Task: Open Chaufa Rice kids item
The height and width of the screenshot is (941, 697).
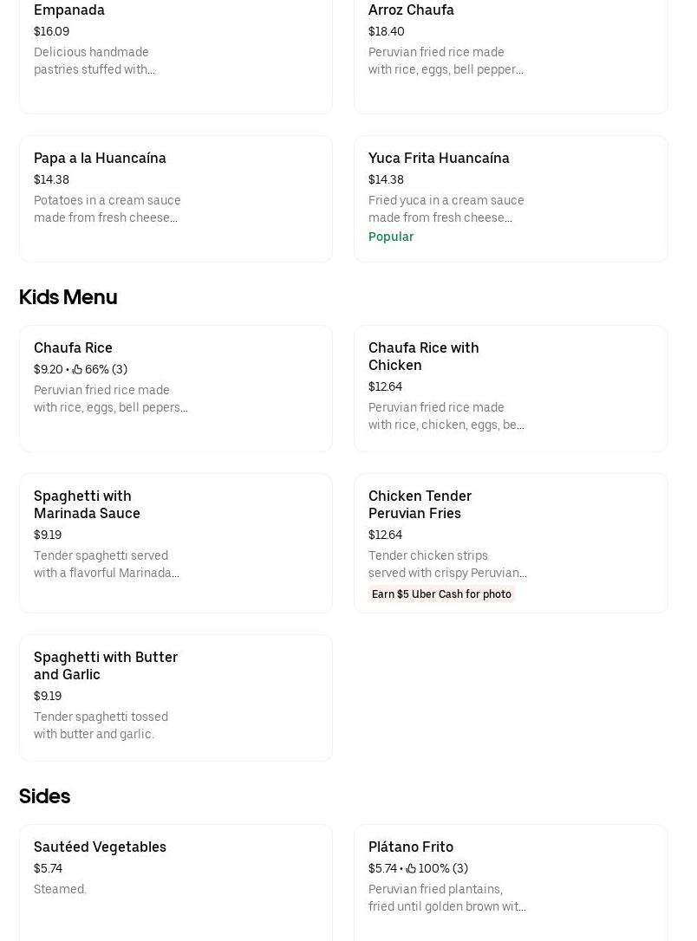Action: click(73, 347)
